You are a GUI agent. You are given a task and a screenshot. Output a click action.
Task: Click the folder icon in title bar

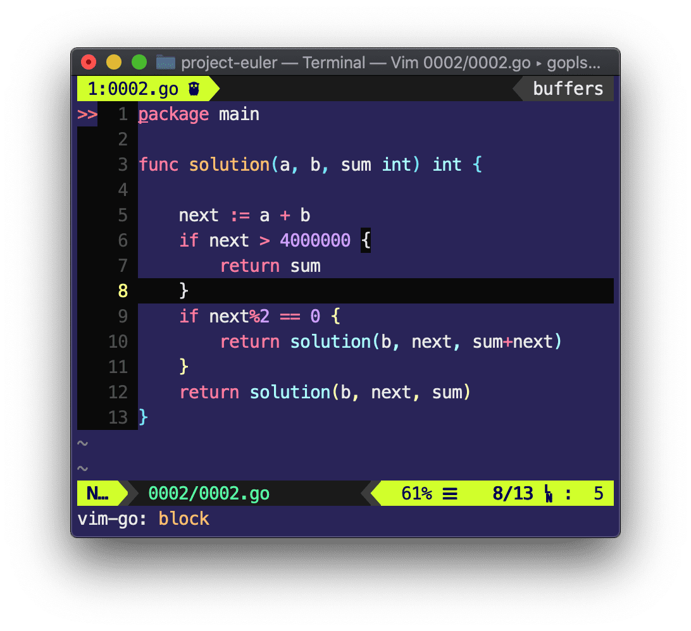[x=166, y=63]
